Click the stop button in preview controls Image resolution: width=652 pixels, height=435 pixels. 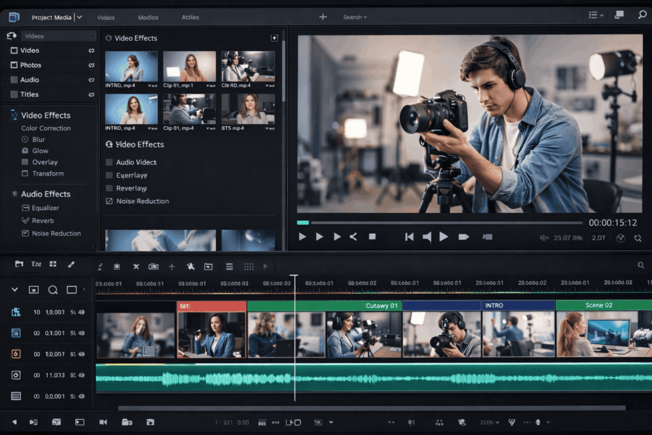tap(372, 237)
